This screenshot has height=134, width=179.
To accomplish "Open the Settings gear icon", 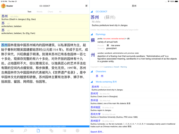I will click(78, 130).
